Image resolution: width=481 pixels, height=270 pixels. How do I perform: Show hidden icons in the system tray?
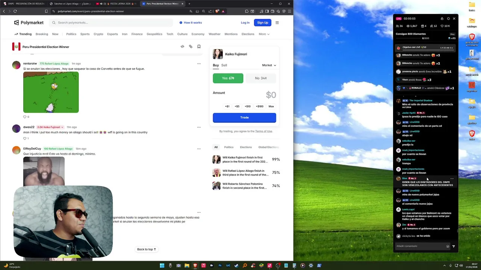click(444, 265)
